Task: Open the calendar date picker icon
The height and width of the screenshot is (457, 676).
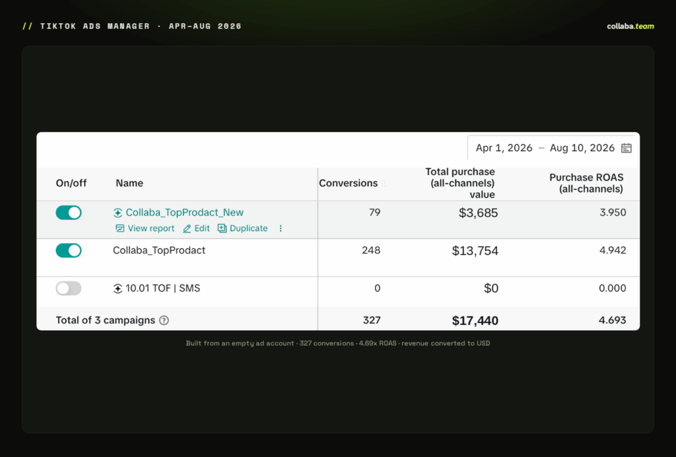Action: (x=626, y=149)
